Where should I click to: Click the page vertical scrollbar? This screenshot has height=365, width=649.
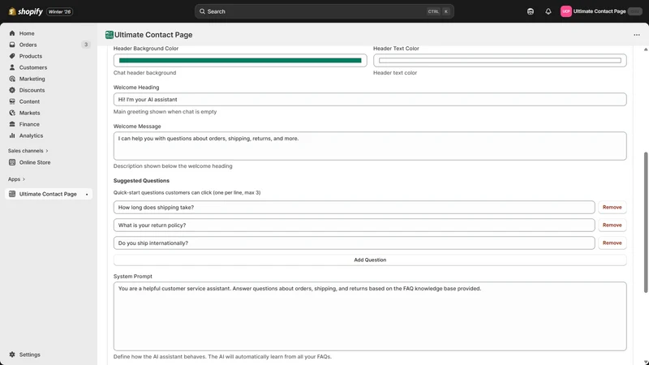[645, 222]
